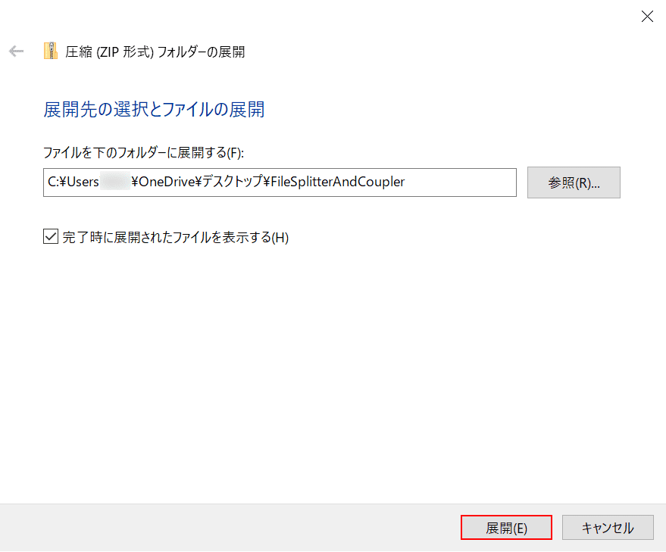Click the destination folder path field

(x=280, y=182)
